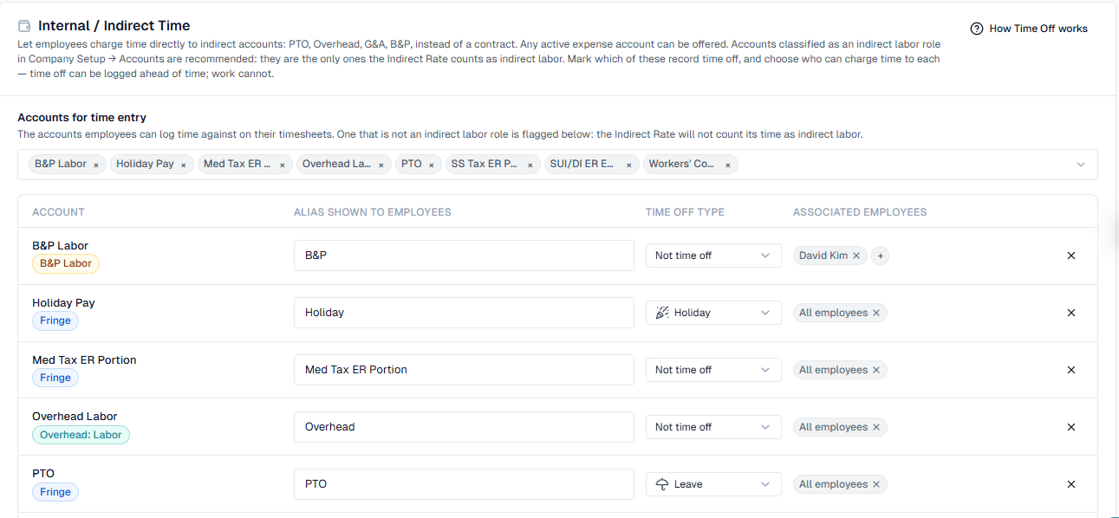Delete the Med Tax ER Portion account row
The width and height of the screenshot is (1119, 518).
coord(1071,370)
